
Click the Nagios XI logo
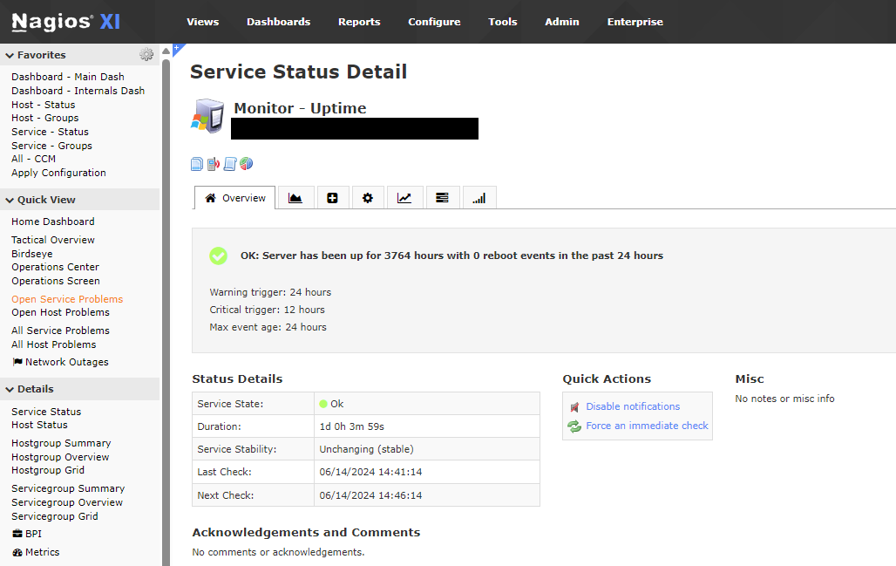click(65, 22)
